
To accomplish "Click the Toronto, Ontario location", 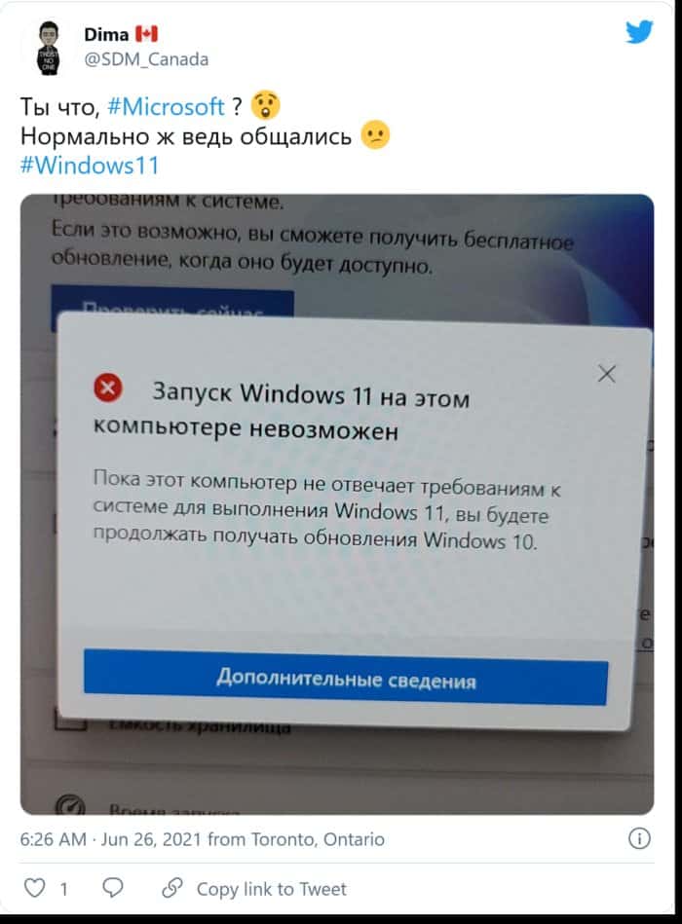I will (x=318, y=838).
